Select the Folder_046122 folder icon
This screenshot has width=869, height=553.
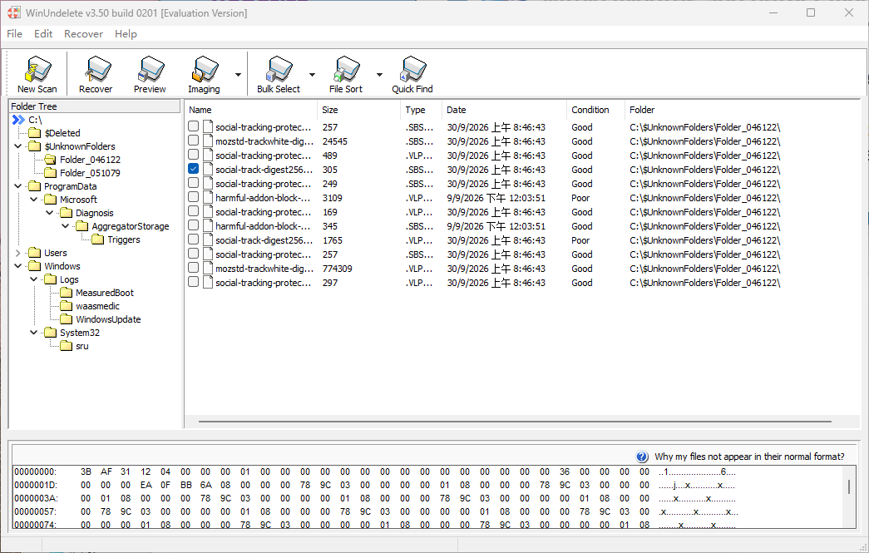[51, 160]
